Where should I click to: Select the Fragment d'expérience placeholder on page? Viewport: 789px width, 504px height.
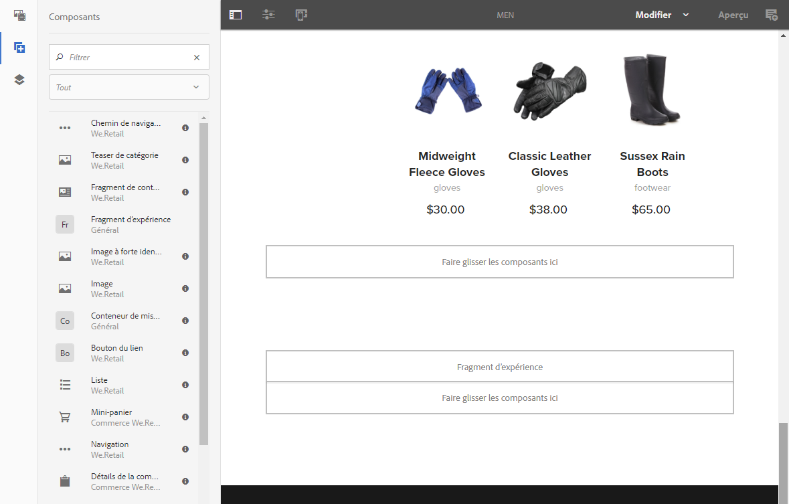500,367
